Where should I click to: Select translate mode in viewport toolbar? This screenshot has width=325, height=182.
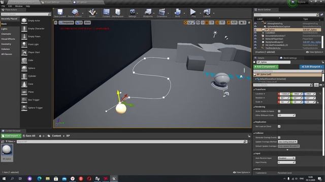[x=185, y=22]
